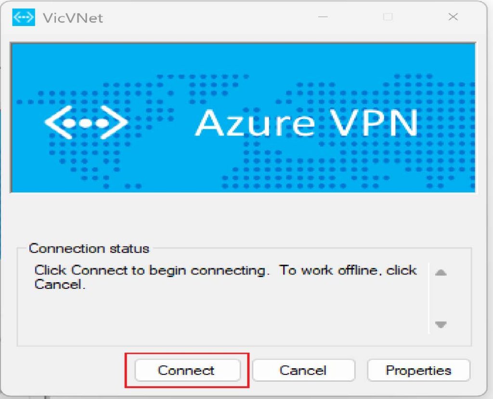Viewport: 493px width, 399px height.
Task: Click the "Click Connect to begin connecting" message
Action: tap(150, 270)
